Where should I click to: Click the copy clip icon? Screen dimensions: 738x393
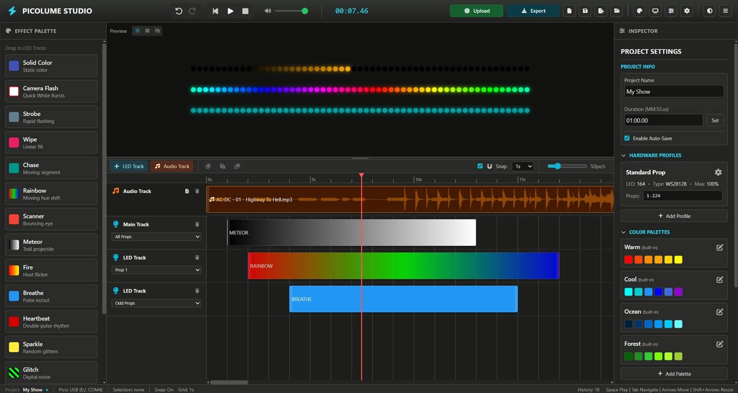208,166
